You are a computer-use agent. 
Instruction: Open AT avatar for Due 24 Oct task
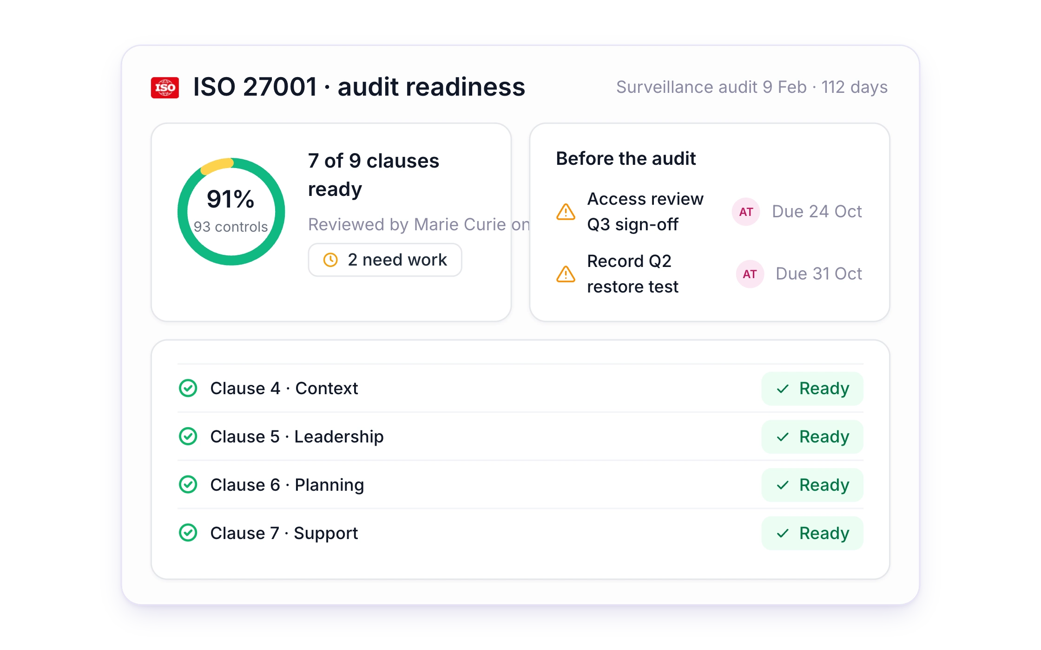tap(746, 212)
